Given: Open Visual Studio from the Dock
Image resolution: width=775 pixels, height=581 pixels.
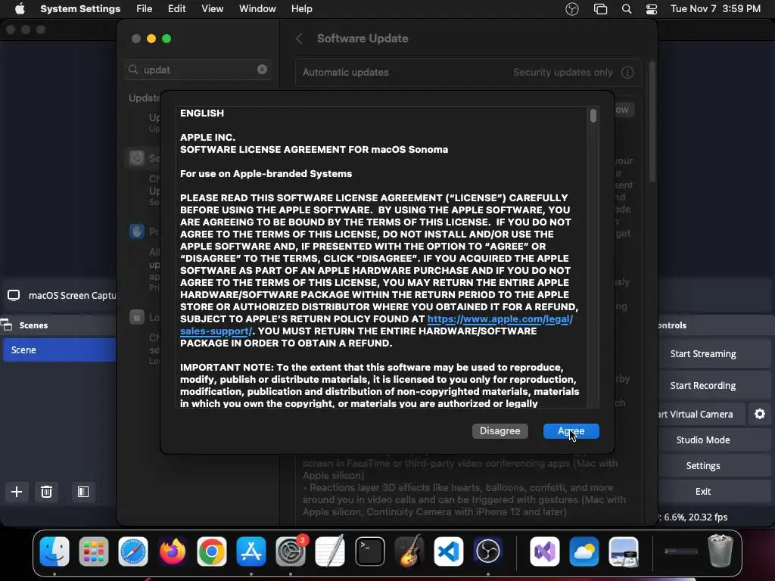Looking at the screenshot, I should point(545,551).
